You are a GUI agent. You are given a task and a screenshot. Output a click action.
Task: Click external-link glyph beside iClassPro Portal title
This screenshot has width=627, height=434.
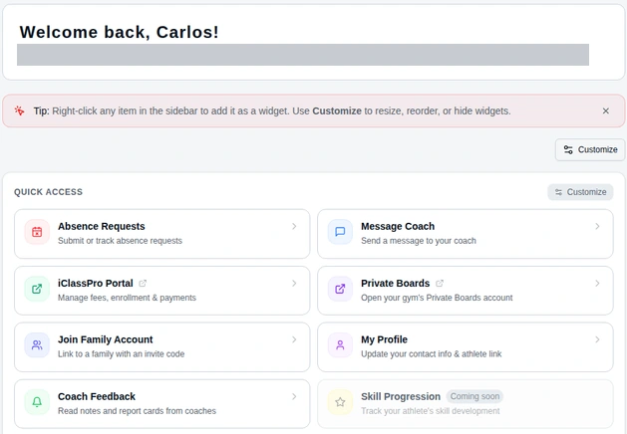pos(143,283)
